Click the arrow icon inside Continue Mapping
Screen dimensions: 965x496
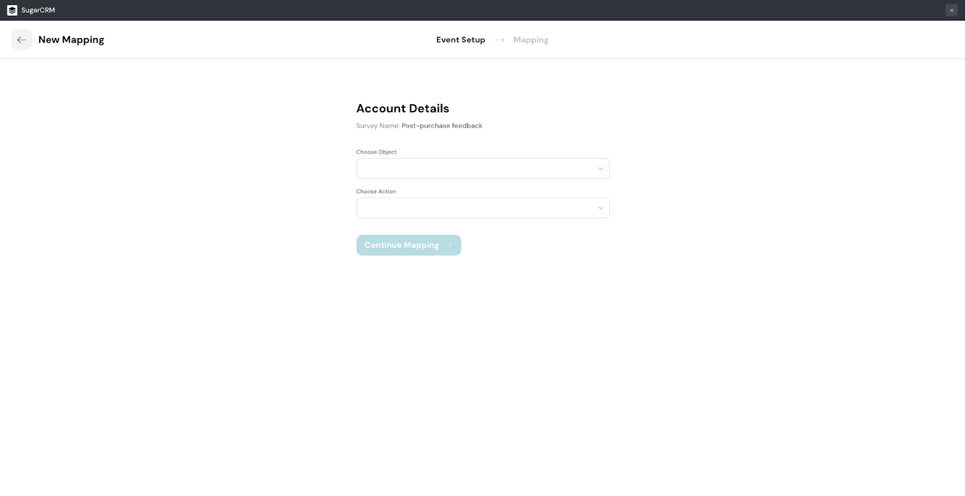pos(450,245)
